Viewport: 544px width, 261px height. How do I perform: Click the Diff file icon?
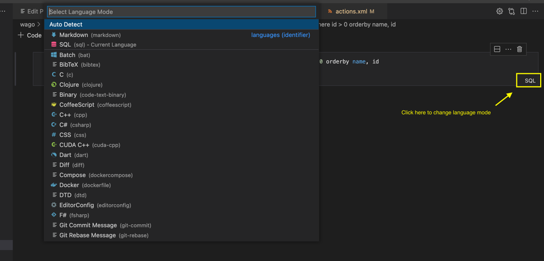pos(54,165)
